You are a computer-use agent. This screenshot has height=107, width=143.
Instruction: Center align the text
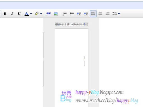pyautogui.click(x=100, y=14)
